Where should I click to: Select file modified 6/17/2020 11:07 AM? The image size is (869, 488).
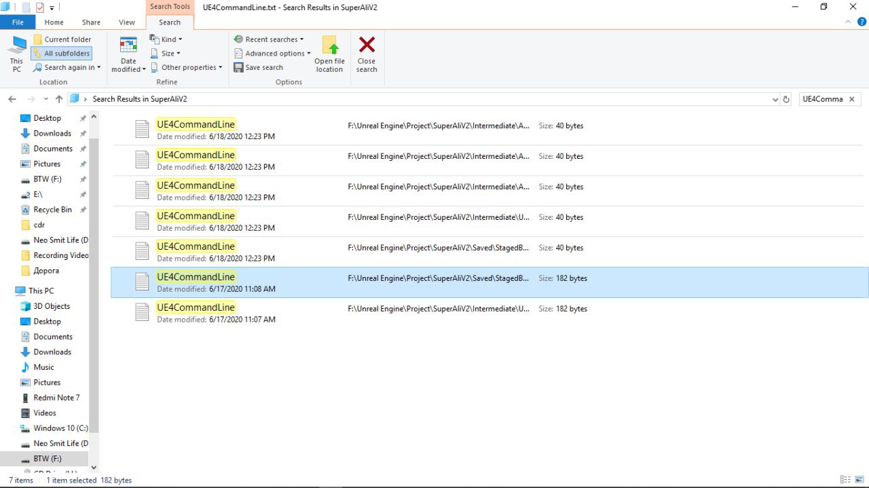coord(489,313)
